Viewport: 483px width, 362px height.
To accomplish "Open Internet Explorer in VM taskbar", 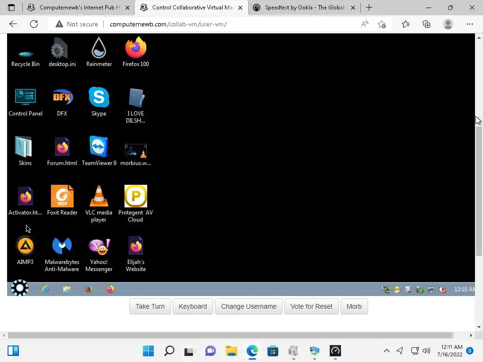I will click(45, 289).
